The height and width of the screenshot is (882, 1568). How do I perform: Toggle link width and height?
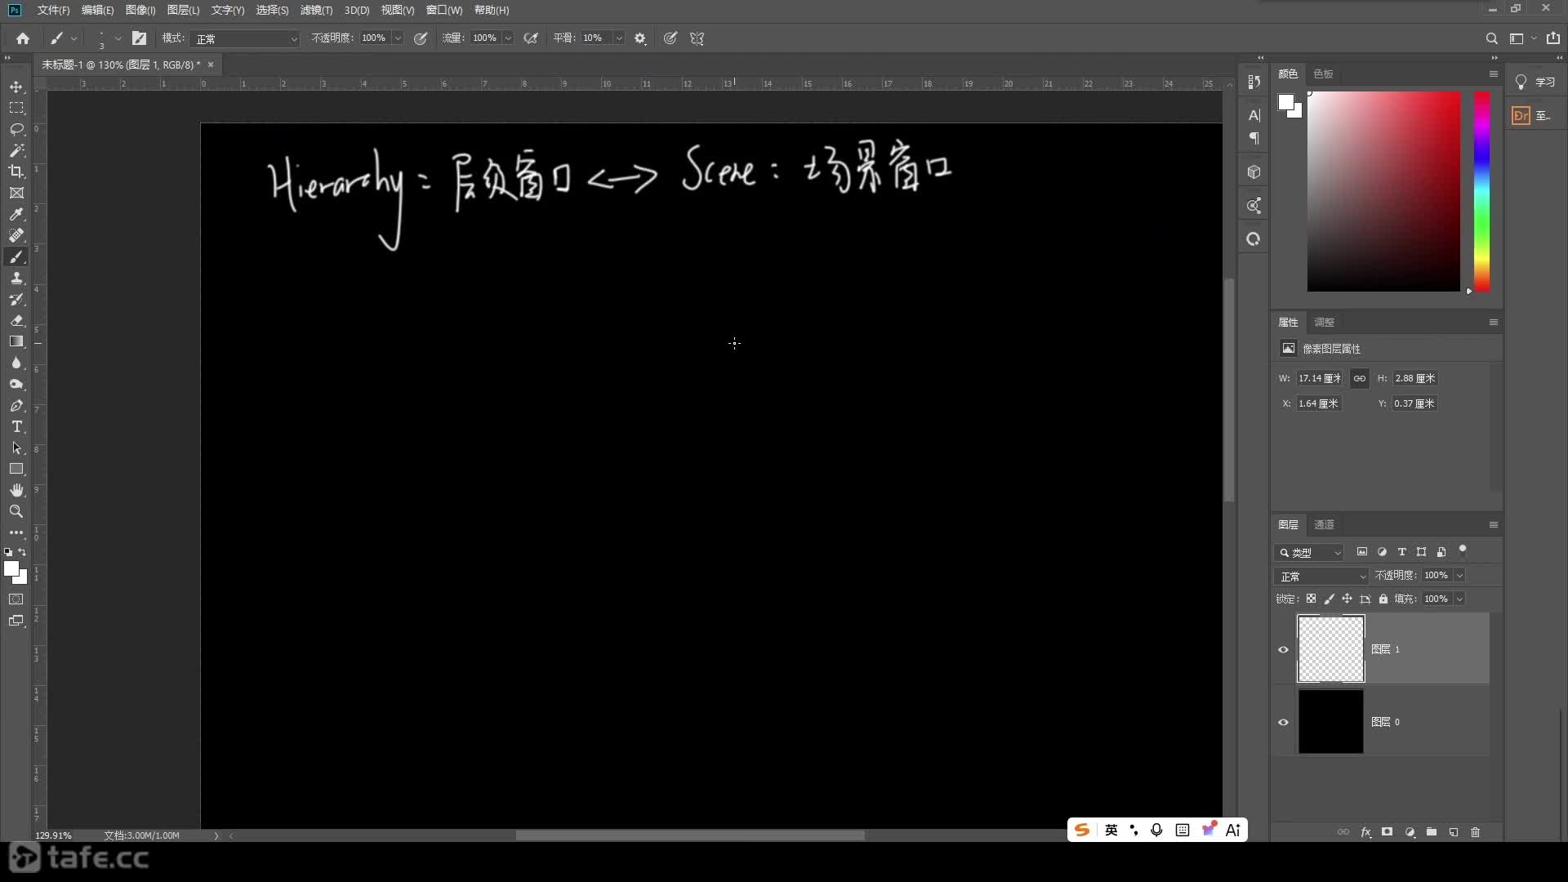pyautogui.click(x=1359, y=378)
